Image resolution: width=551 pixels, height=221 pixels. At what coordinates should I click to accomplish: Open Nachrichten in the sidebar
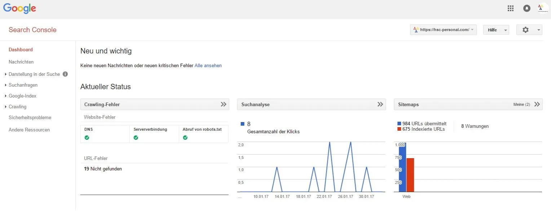pos(21,62)
